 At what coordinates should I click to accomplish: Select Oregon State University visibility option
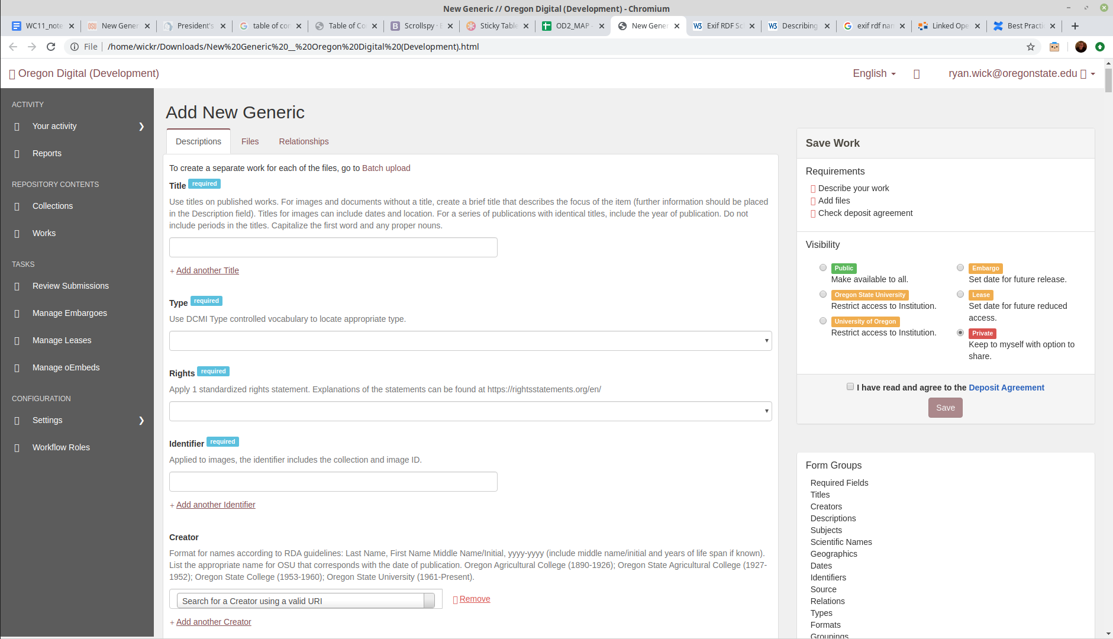click(x=823, y=294)
